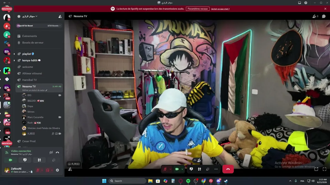Invite people to the server

click(x=60, y=16)
